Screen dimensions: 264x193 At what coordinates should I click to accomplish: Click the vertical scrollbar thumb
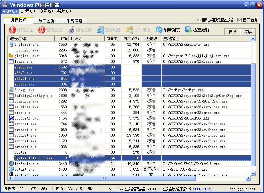click(x=253, y=115)
